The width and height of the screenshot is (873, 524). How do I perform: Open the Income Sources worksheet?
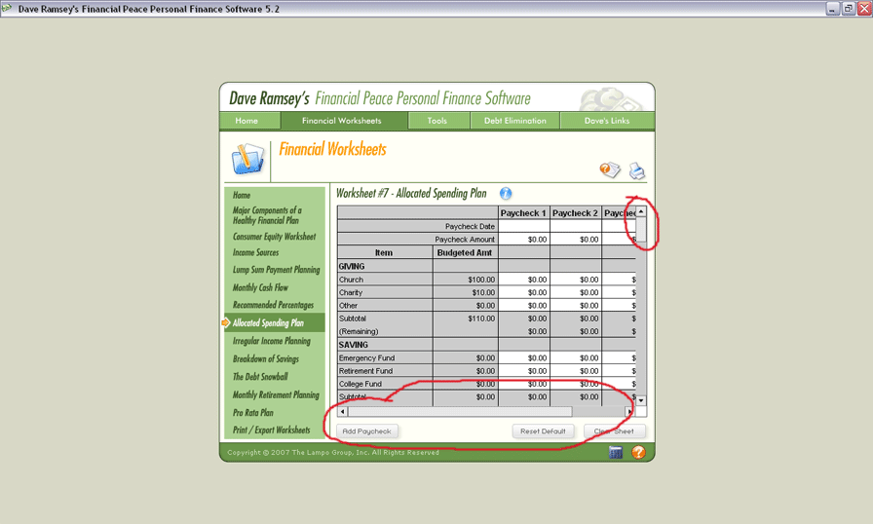255,252
